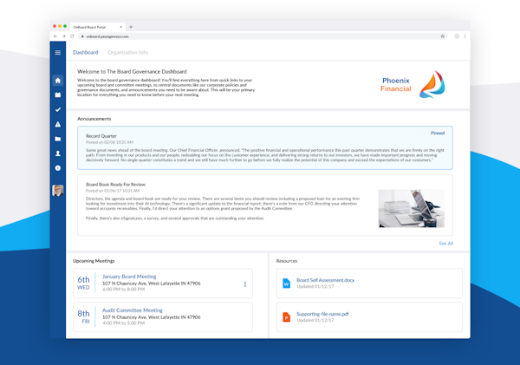
Task: Expand January Board Meeting options menu
Action: (245, 284)
